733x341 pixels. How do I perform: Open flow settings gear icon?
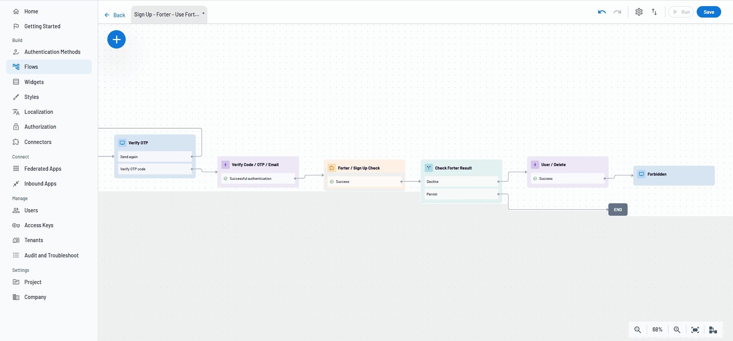coord(639,12)
